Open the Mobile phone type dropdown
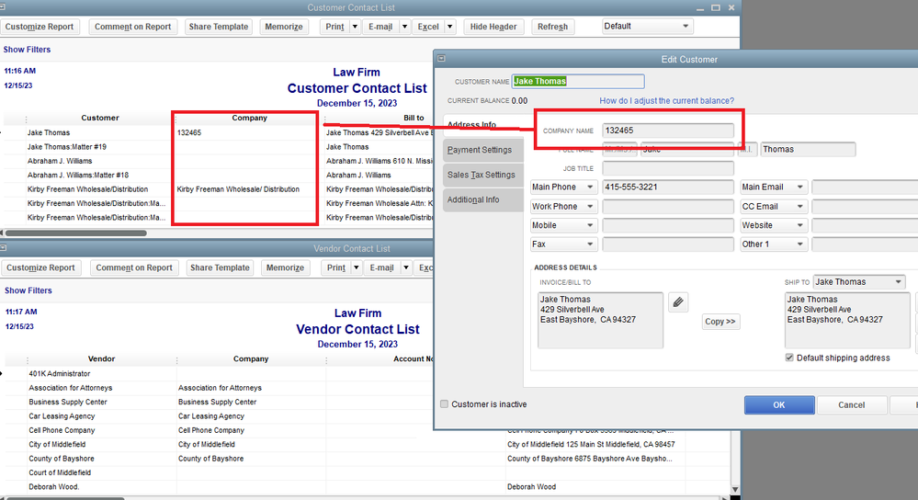The image size is (918, 500). [563, 225]
